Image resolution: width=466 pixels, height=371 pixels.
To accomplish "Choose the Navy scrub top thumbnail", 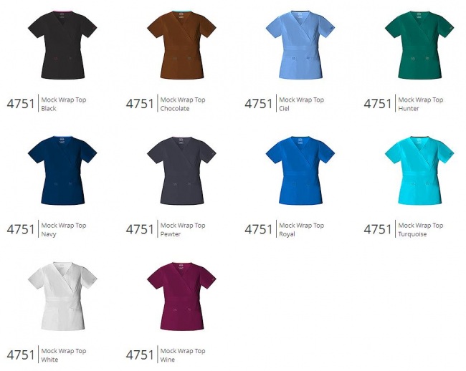I will pyautogui.click(x=62, y=170).
